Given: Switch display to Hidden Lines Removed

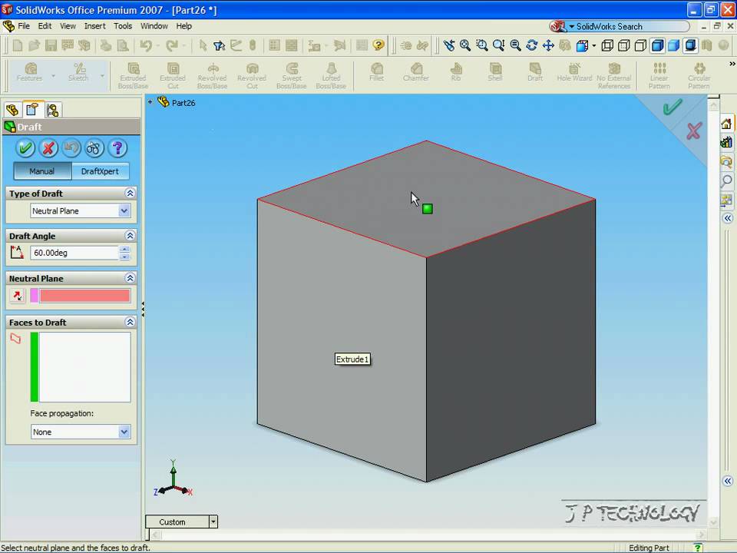Looking at the screenshot, I should coord(640,45).
